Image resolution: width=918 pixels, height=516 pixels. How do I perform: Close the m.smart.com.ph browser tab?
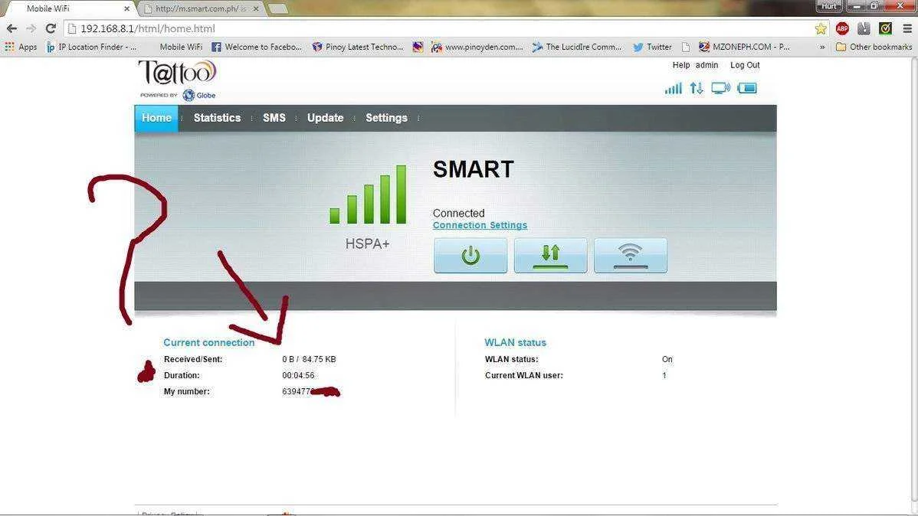click(256, 8)
